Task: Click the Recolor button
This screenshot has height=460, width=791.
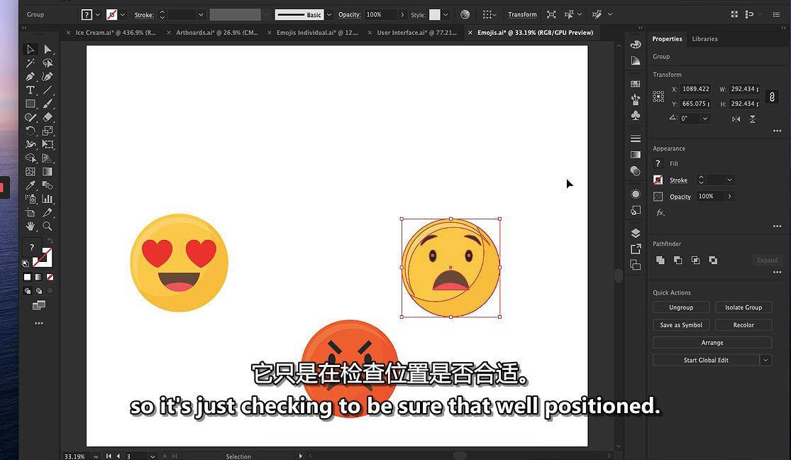Action: coord(743,325)
